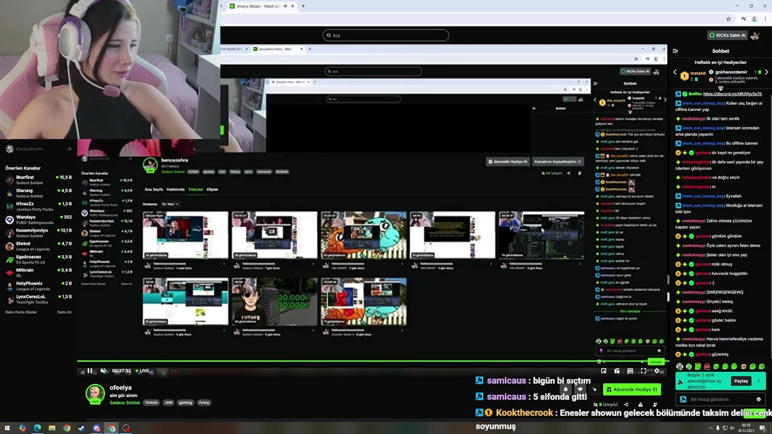Expand the gifters leaderboard down arrow
The image size is (772, 434).
pyautogui.click(x=720, y=88)
